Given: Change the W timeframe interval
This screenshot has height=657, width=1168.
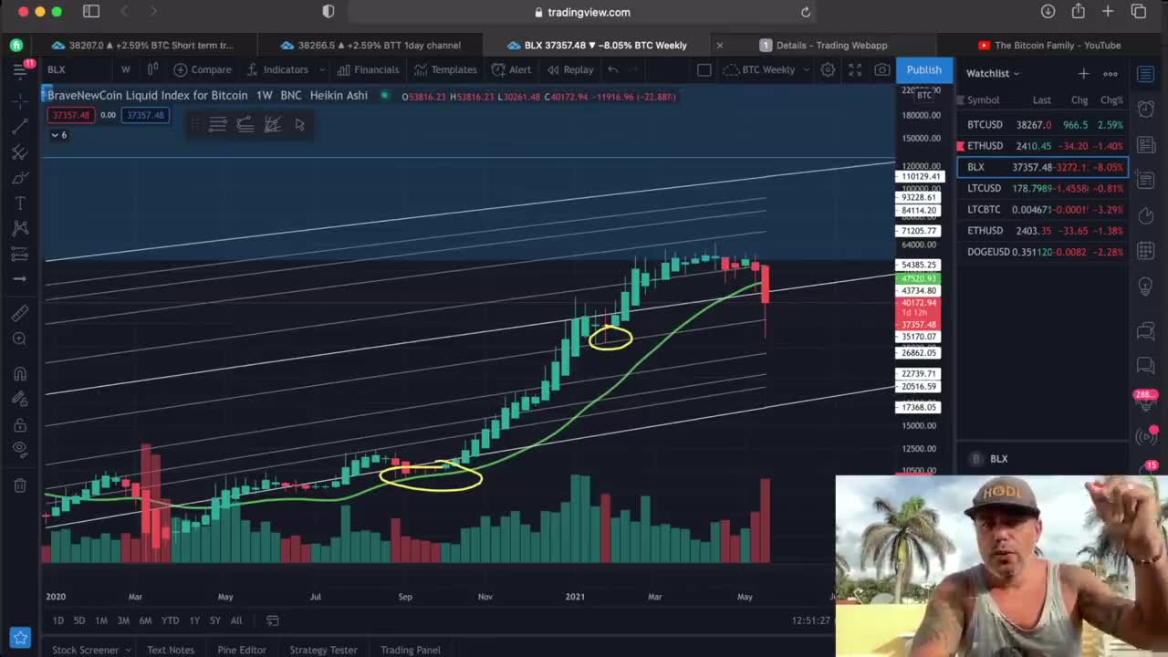Looking at the screenshot, I should [126, 69].
